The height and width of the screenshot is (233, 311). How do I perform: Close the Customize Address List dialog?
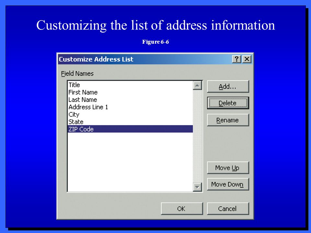point(247,59)
